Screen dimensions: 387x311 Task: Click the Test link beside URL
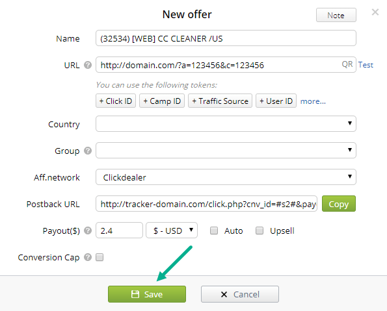pos(366,65)
